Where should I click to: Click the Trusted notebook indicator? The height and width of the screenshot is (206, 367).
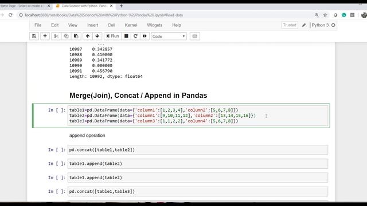coord(290,25)
